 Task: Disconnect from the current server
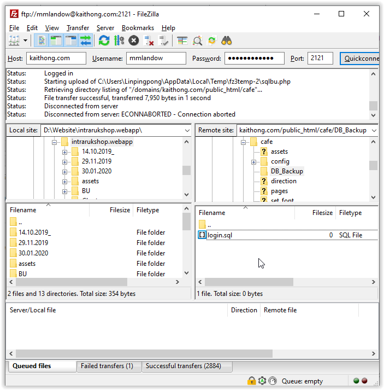(x=149, y=40)
